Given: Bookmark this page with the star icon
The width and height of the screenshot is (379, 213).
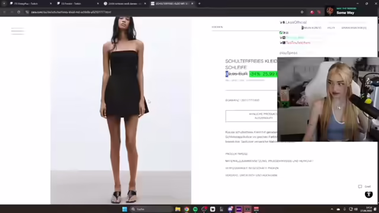Looking at the screenshot, I should point(302,12).
